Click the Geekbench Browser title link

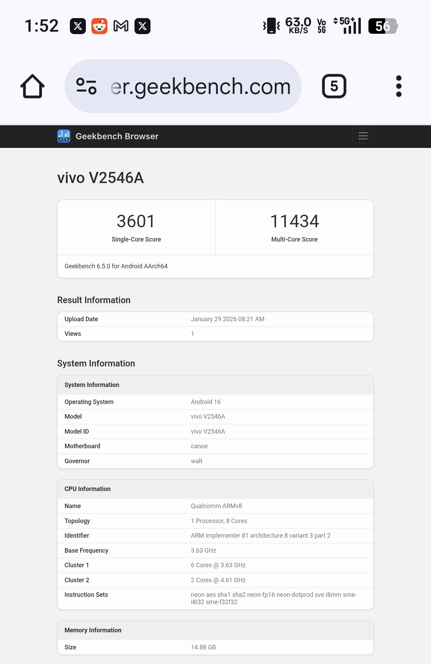pyautogui.click(x=117, y=136)
